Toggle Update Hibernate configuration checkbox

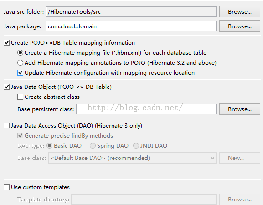tap(20, 73)
